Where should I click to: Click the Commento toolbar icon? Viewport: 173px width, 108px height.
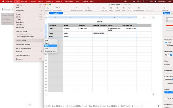(149, 8)
